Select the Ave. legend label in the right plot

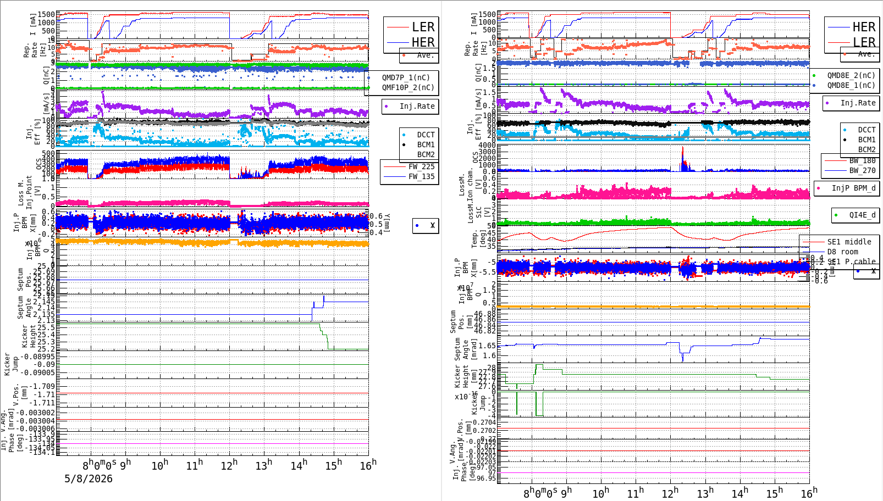[867, 54]
